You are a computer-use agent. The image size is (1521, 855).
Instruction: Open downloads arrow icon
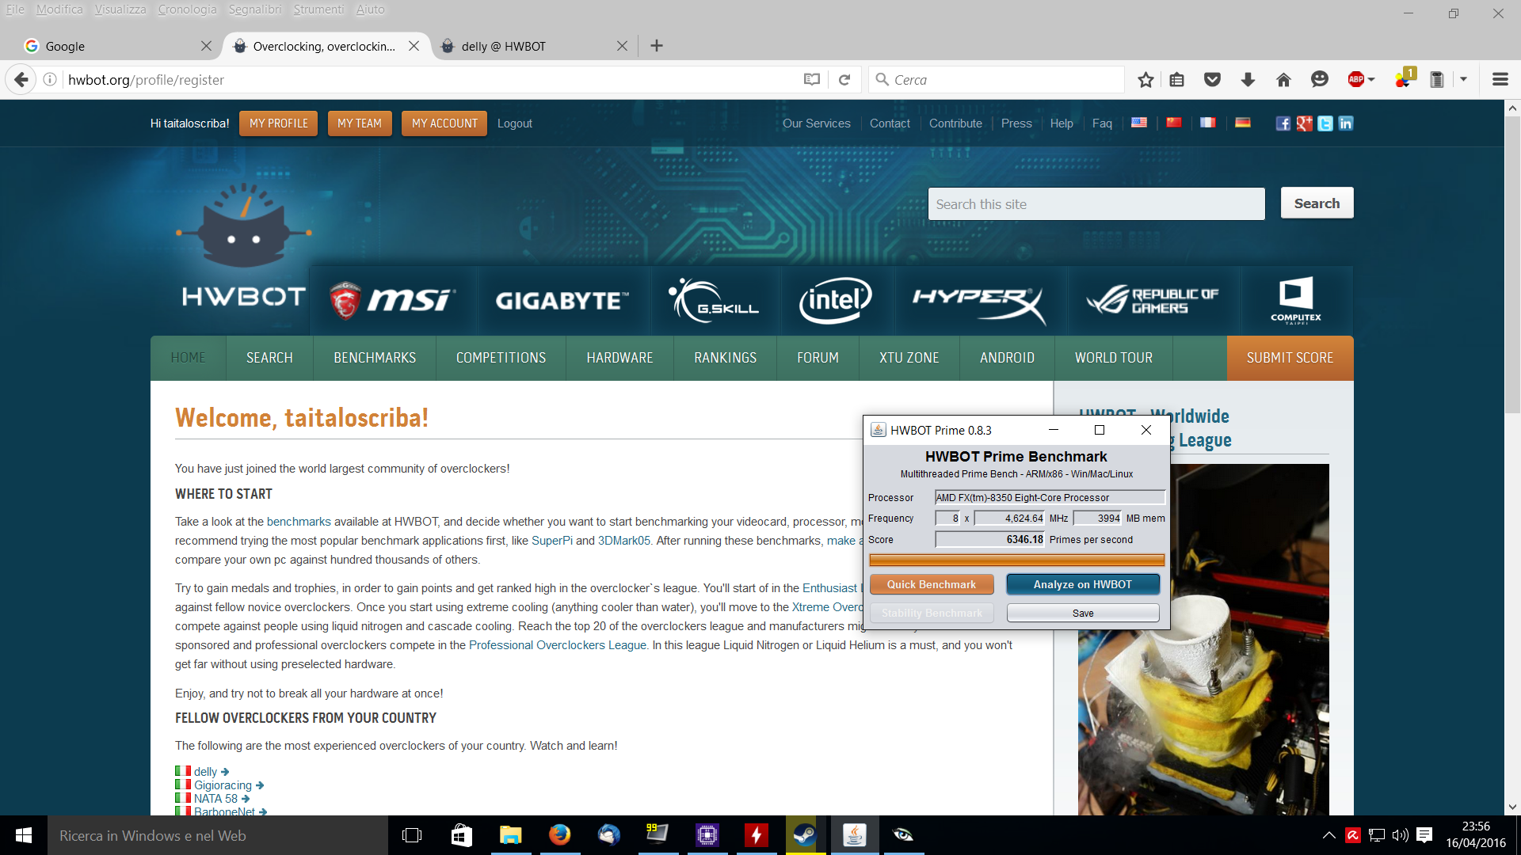tap(1248, 79)
